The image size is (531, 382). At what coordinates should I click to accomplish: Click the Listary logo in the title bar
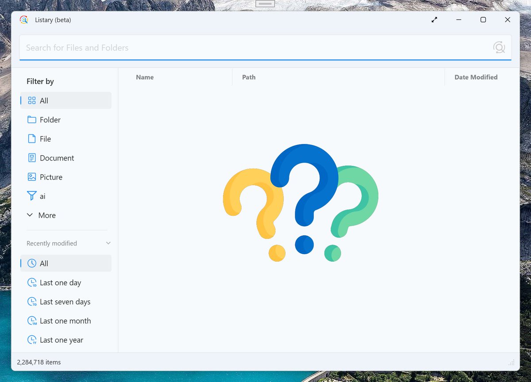[24, 19]
